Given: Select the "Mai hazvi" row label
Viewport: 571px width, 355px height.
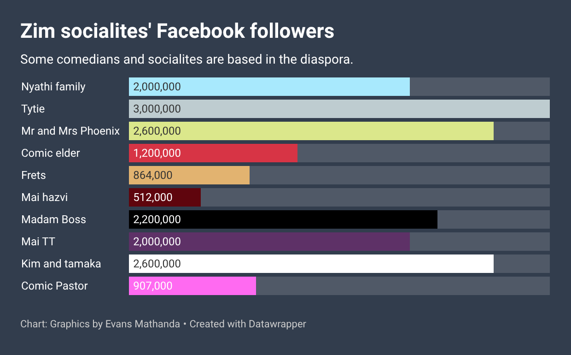Looking at the screenshot, I should pyautogui.click(x=45, y=197).
